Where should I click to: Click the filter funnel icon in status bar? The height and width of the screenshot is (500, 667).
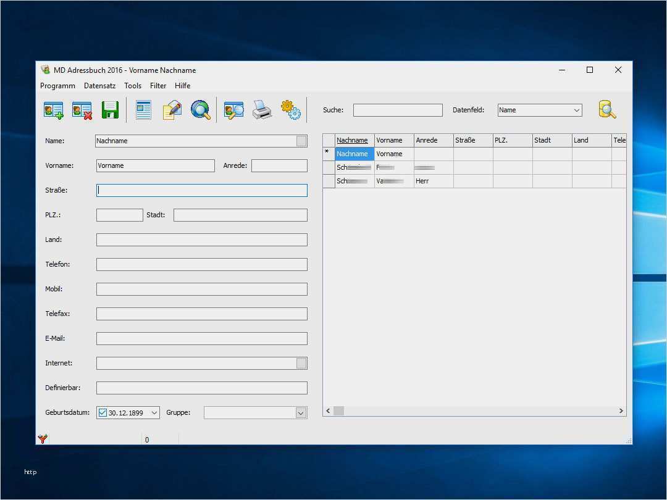(43, 439)
